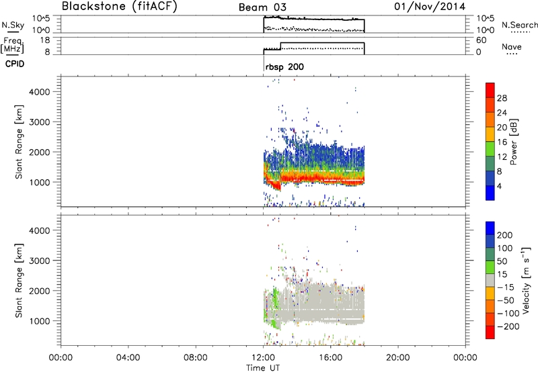Click the CPID label

[x=15, y=64]
